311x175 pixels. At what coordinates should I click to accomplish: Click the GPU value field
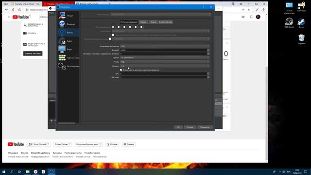click(x=163, y=73)
